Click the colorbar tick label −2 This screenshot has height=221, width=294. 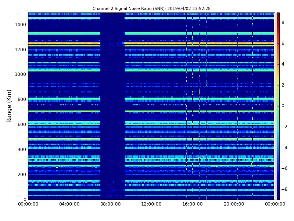[x=284, y=127]
